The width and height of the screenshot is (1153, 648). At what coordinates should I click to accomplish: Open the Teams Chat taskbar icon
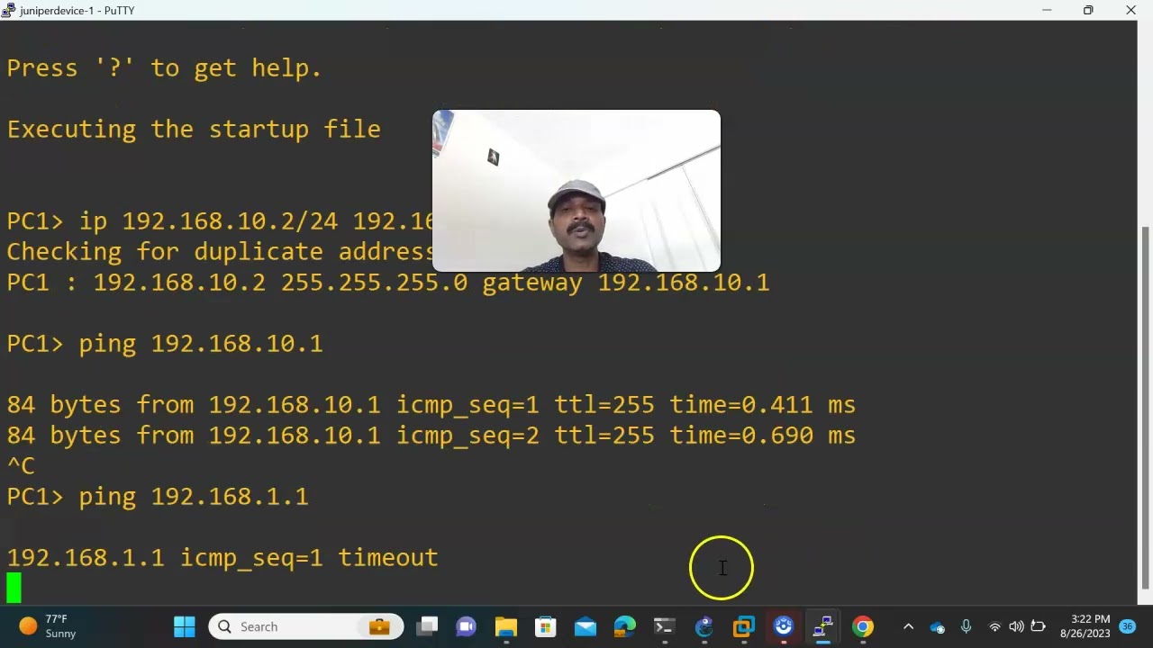coord(467,626)
